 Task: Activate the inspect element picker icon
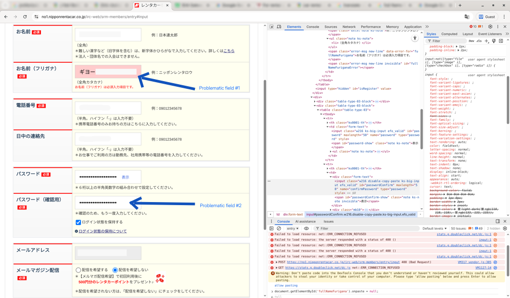tap(271, 27)
